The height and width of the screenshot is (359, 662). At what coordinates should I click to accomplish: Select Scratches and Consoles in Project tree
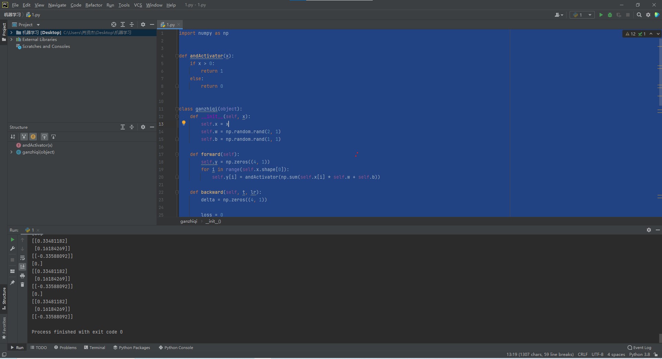coord(46,46)
